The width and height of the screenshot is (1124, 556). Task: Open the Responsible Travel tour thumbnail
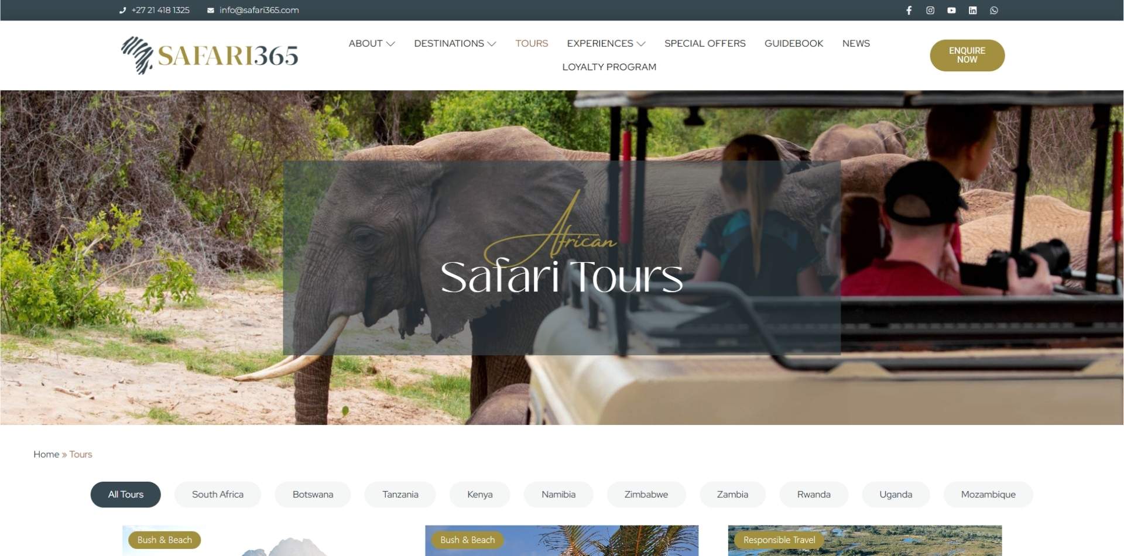pyautogui.click(x=865, y=541)
